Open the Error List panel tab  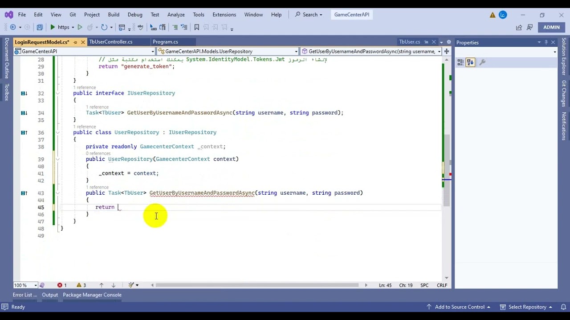coord(25,295)
